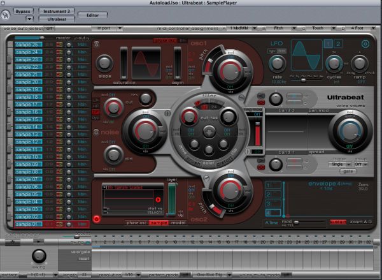Viewport: 382px width, 280px height.
Task: Click the LFO waveform shape slider
Action: pos(306,80)
